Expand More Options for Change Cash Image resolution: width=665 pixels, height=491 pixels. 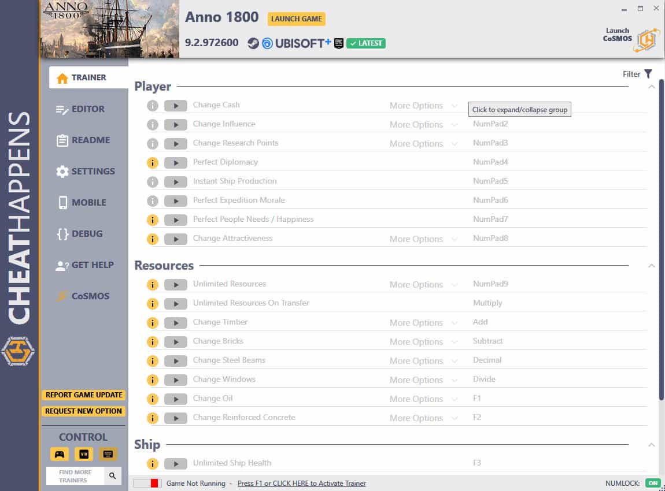pos(423,106)
